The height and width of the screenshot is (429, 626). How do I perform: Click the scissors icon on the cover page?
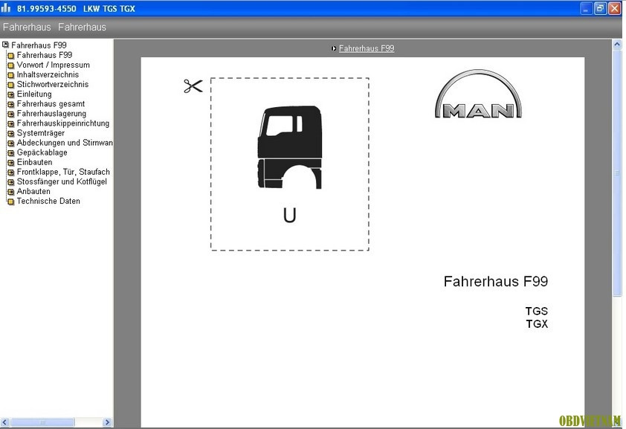tap(193, 86)
